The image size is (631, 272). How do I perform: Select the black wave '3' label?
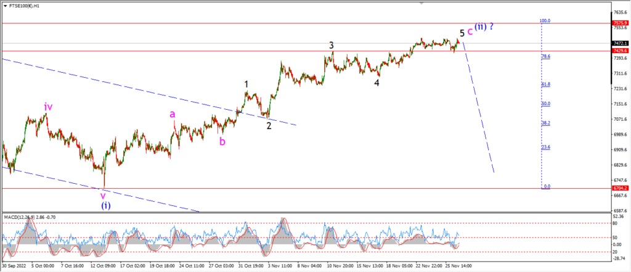tap(332, 45)
